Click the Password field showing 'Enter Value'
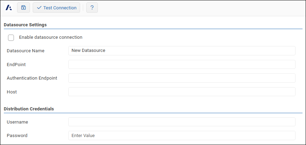 (182, 135)
